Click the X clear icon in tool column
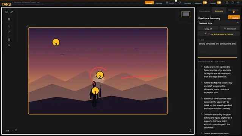 click(9, 45)
